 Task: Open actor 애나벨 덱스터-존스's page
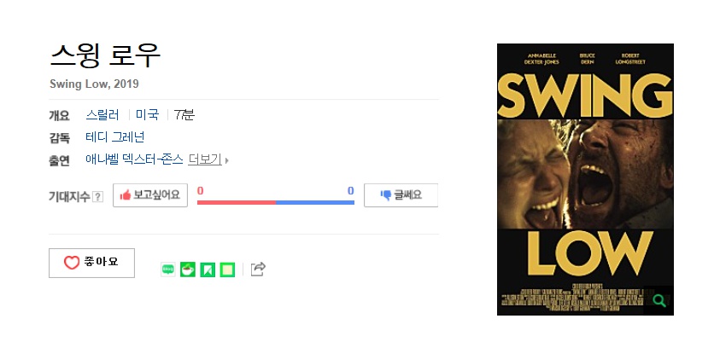[135, 159]
